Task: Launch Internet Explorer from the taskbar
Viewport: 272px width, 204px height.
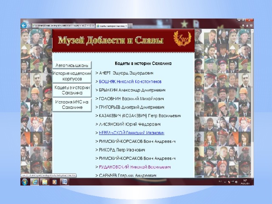Action: (35, 182)
